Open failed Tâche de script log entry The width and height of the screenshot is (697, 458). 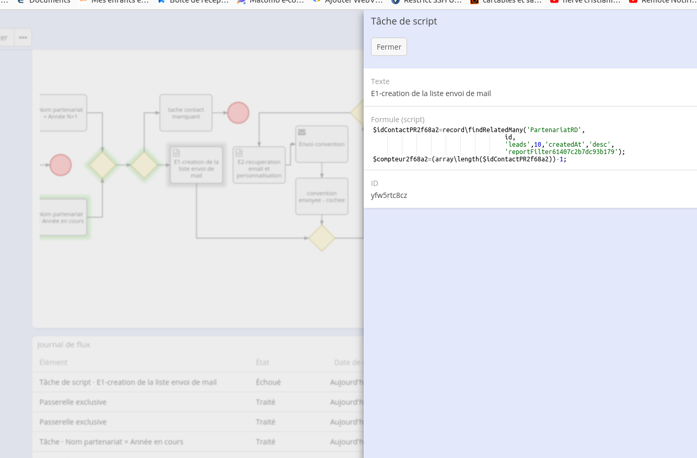pyautogui.click(x=128, y=382)
